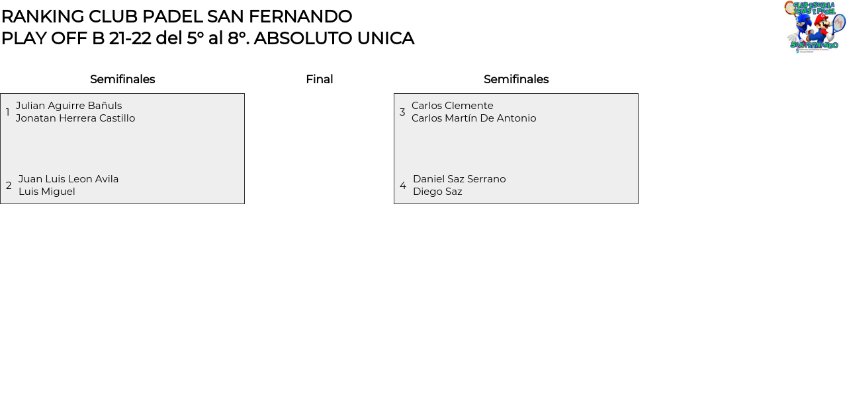Click player Juan Luis Leon Avila
Screen dimensions: 847x405
coord(69,179)
